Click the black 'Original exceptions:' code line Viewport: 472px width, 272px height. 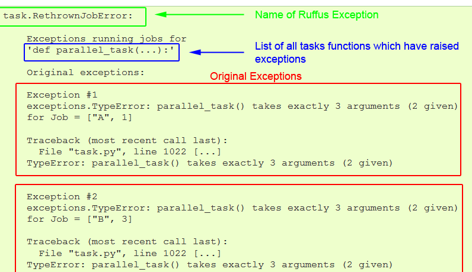(85, 73)
